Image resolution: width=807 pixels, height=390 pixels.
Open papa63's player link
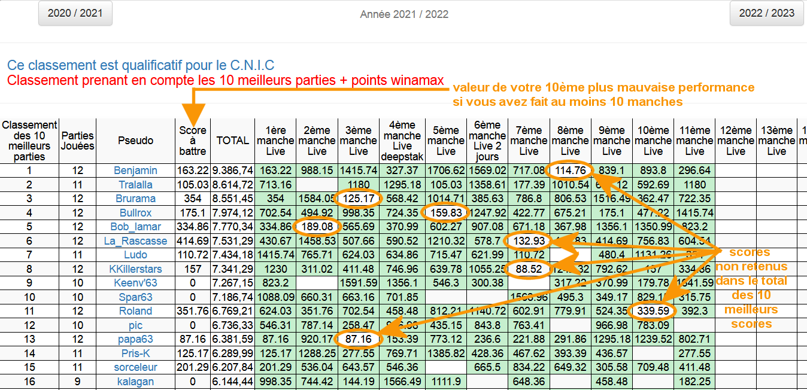(x=135, y=339)
